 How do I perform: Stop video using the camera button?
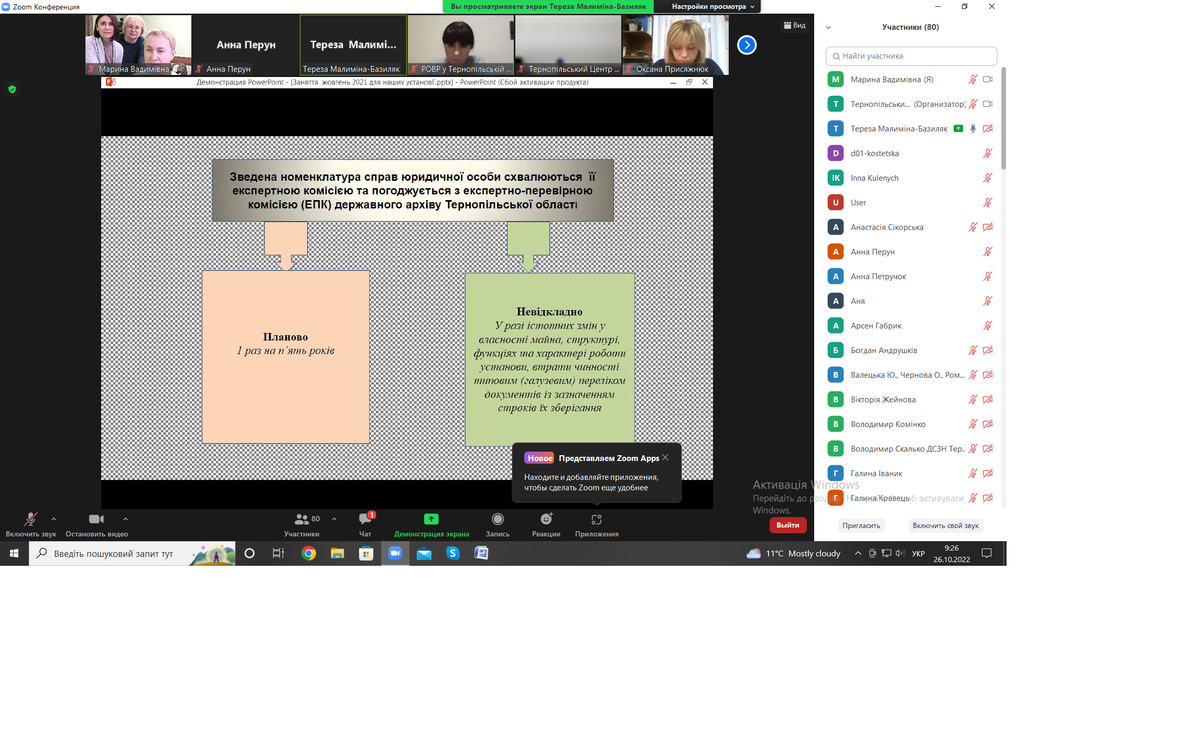[x=96, y=519]
